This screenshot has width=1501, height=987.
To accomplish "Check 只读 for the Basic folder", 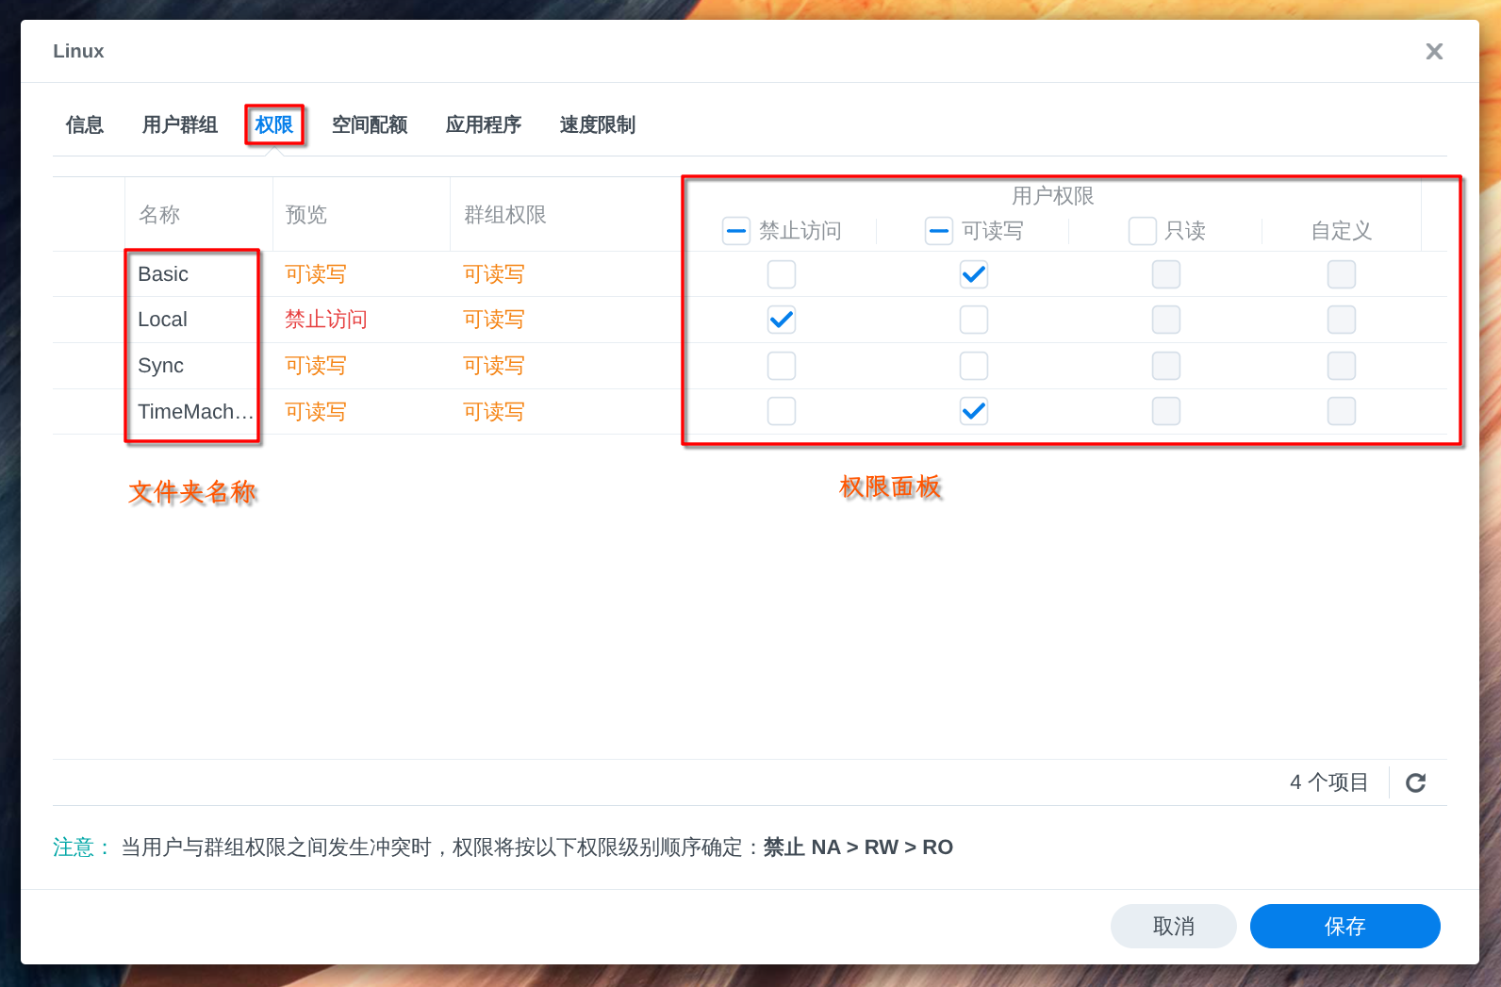I will click(1166, 274).
